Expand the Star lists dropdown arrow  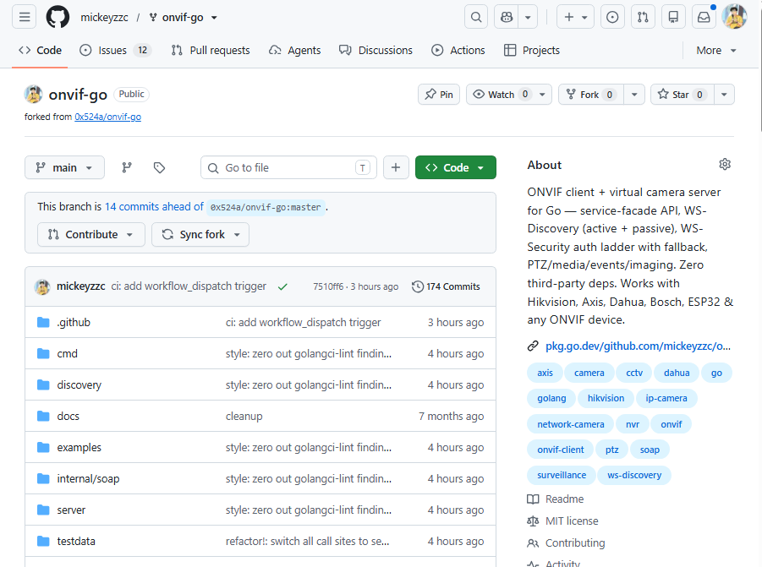tap(724, 94)
